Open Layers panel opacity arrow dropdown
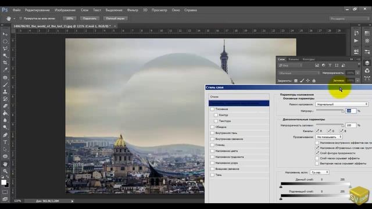Screen dimensions: 372x209 [357, 73]
